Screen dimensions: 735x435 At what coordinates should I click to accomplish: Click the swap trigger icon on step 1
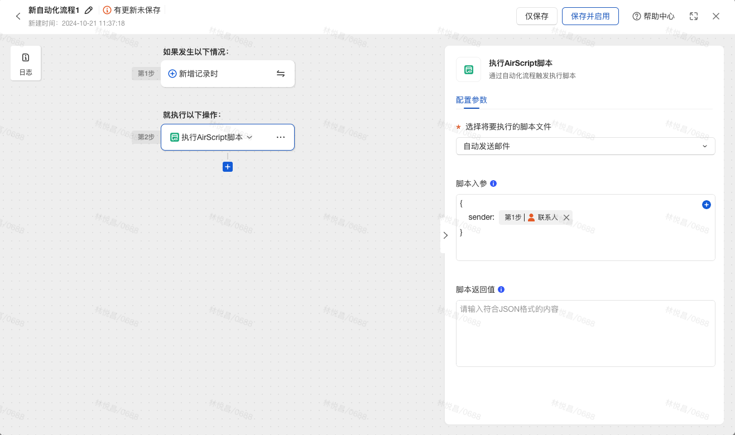[x=281, y=74]
